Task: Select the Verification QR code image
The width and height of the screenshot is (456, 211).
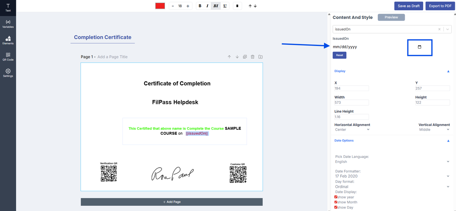Action: [x=108, y=174]
